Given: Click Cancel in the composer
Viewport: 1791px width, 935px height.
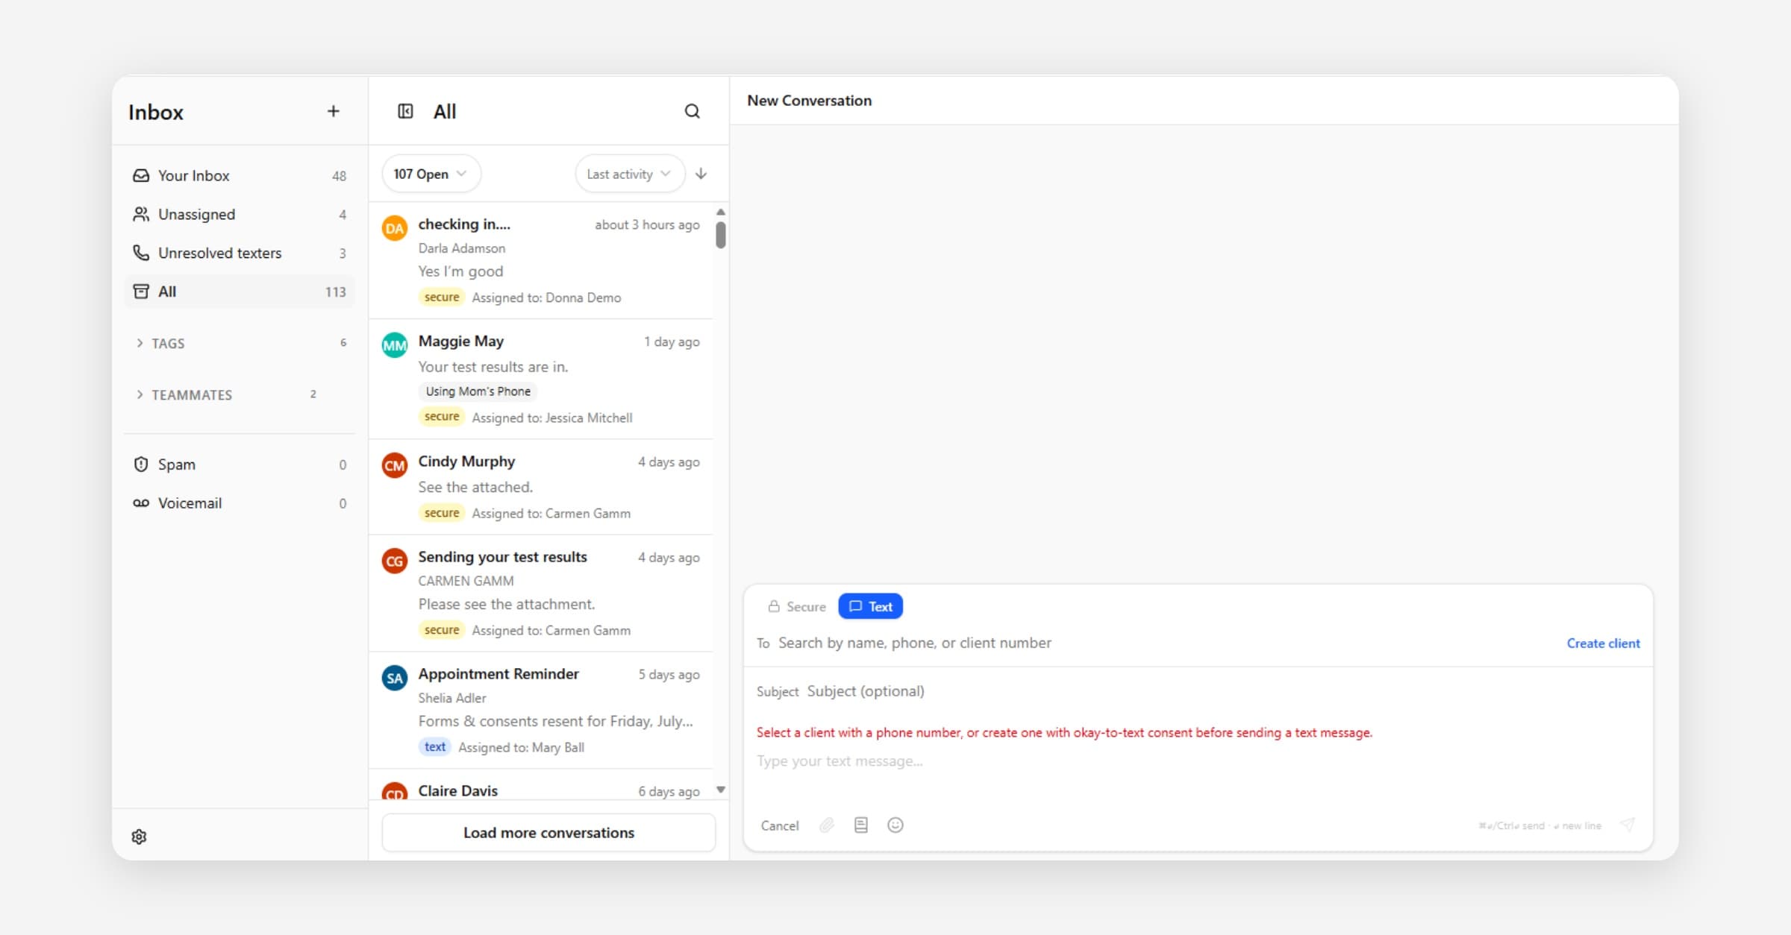Looking at the screenshot, I should point(779,825).
